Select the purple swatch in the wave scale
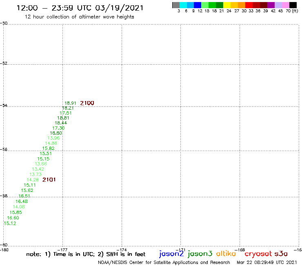 271,5
